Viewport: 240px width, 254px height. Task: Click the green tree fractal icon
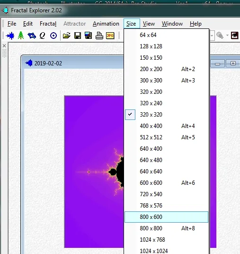click(x=21, y=36)
